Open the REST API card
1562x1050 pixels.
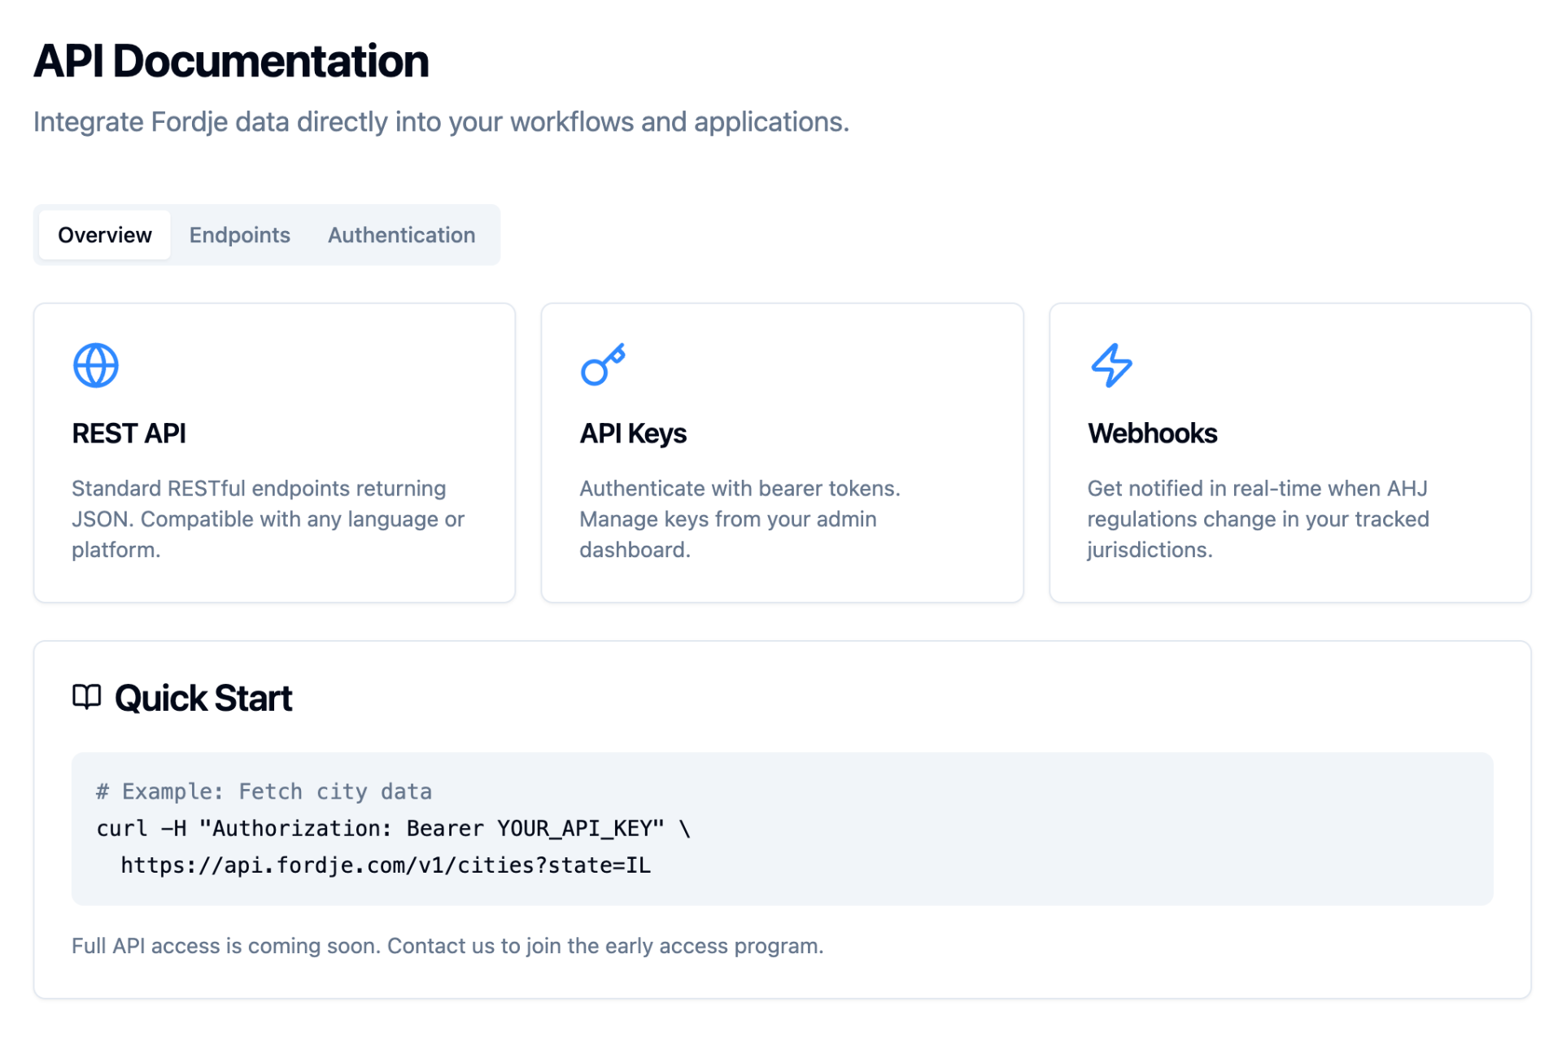(274, 451)
